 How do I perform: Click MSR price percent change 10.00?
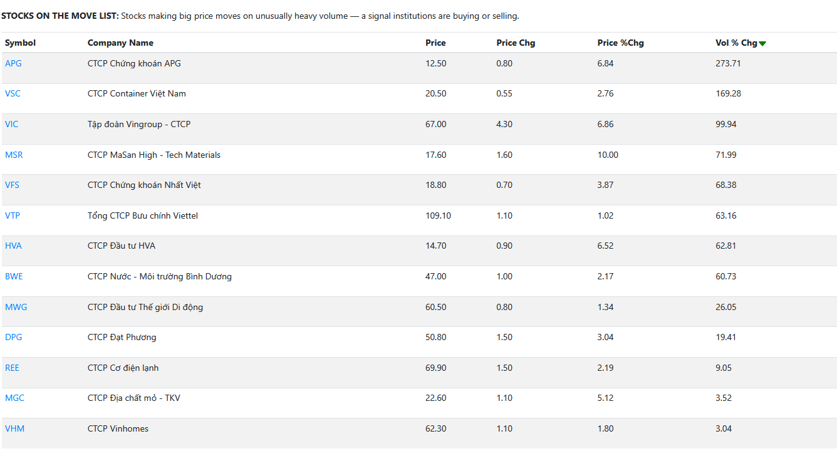[x=608, y=155]
